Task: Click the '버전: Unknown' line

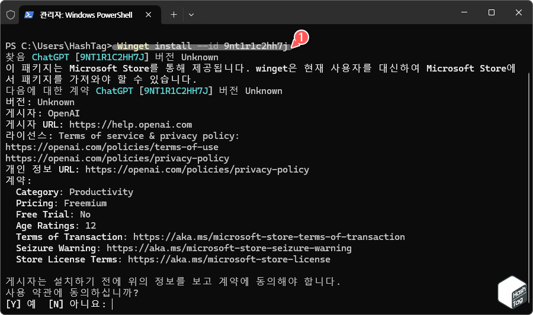Action: 40,102
